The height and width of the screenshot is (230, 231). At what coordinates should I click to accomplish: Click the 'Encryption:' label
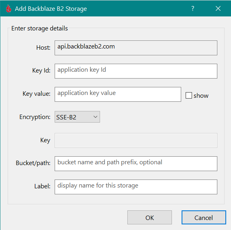pos(35,117)
